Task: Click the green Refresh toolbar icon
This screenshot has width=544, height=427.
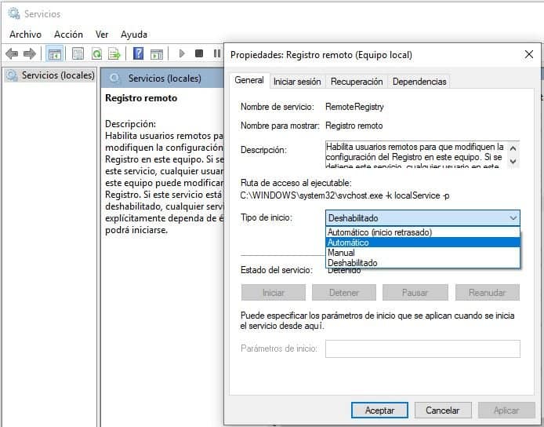Action: click(x=96, y=53)
